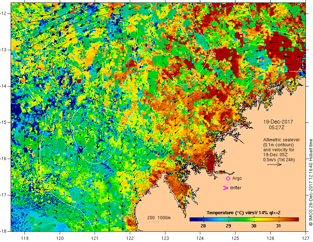Click latitude axis label -14

(4, 86)
